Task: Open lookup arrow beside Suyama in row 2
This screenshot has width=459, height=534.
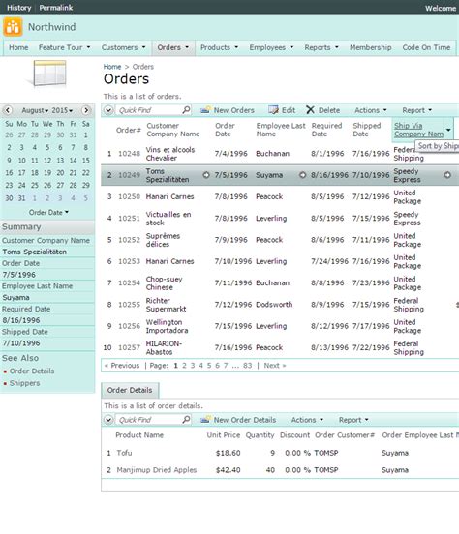Action: pos(302,175)
